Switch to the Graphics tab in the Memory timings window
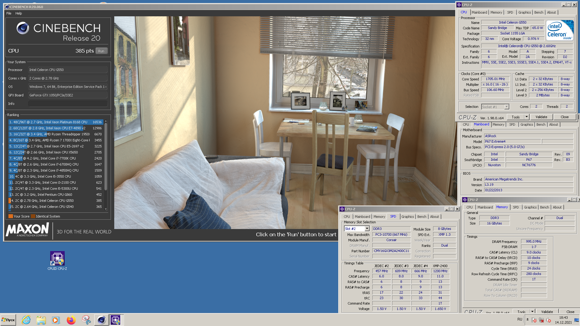This screenshot has width=580, height=326. [530, 207]
